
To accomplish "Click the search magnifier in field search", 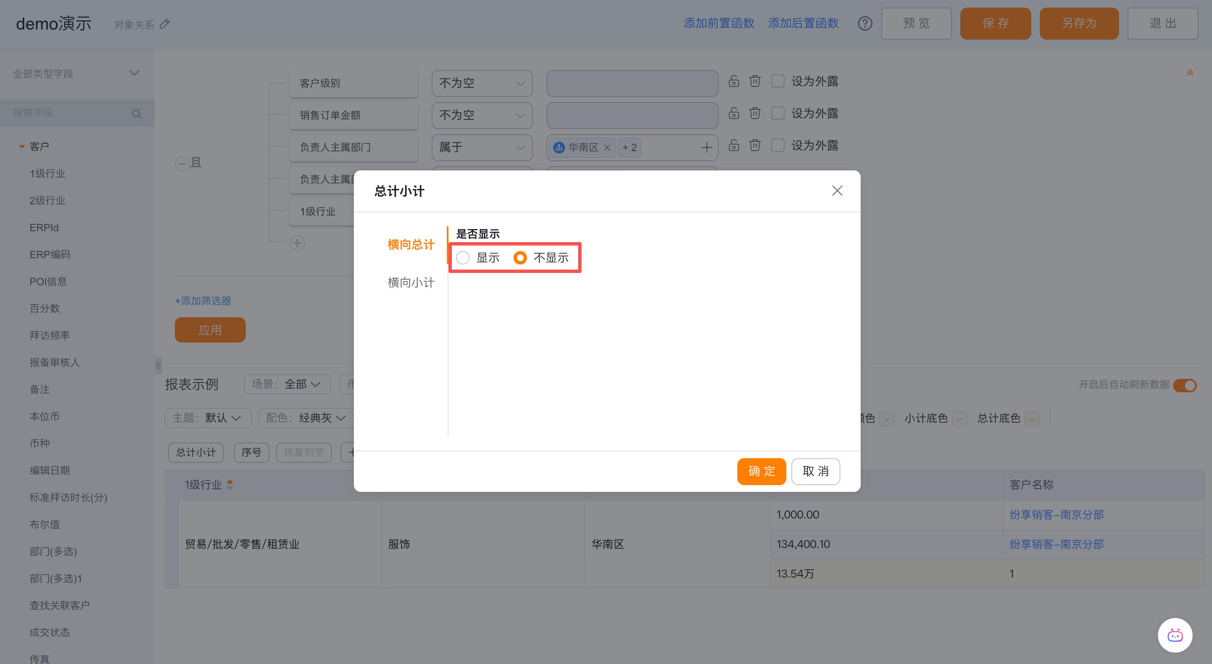I will (x=136, y=114).
